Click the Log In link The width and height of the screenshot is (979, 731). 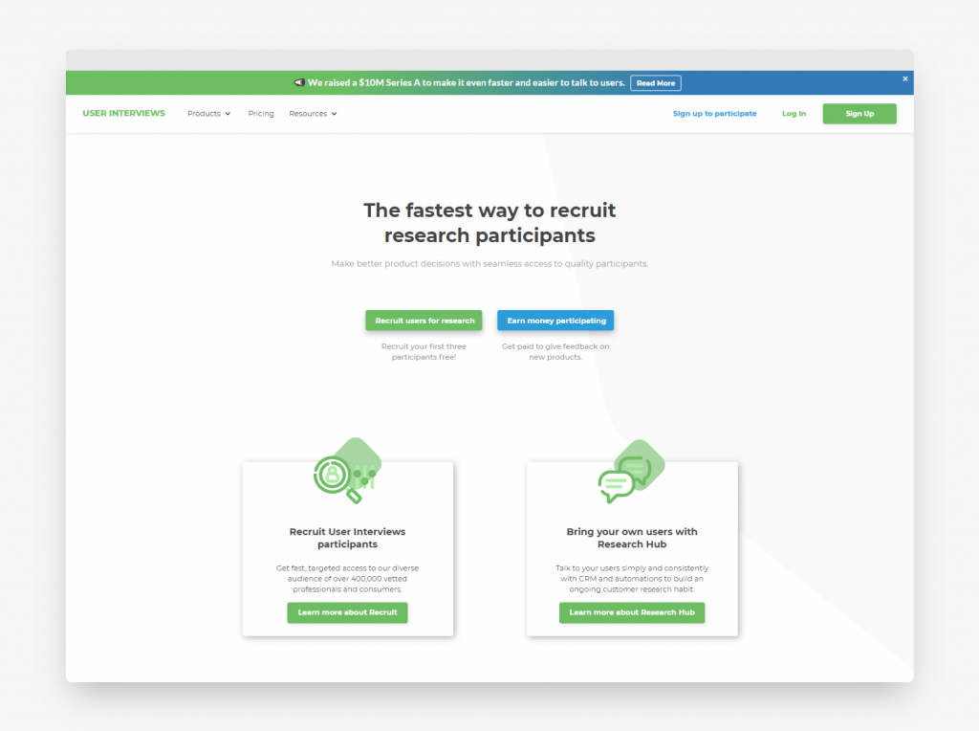(794, 114)
